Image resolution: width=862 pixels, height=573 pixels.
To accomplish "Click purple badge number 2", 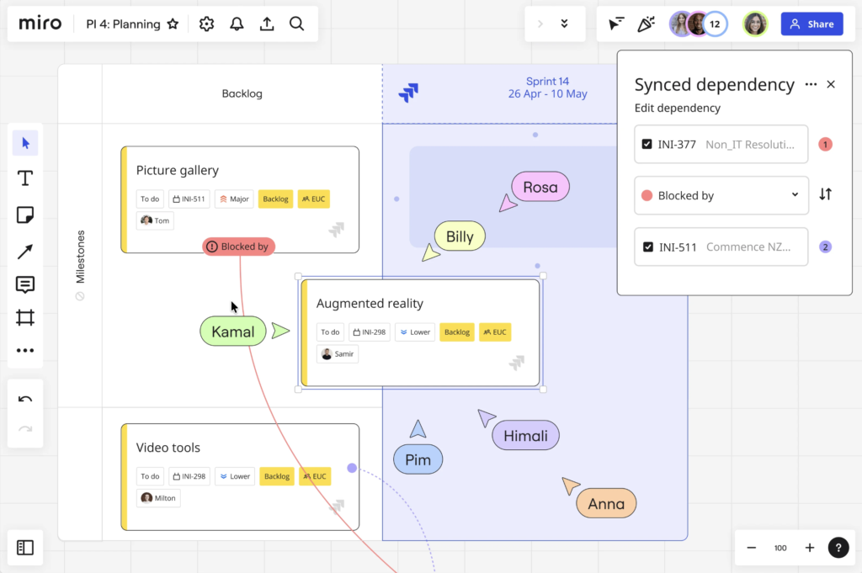I will click(825, 247).
